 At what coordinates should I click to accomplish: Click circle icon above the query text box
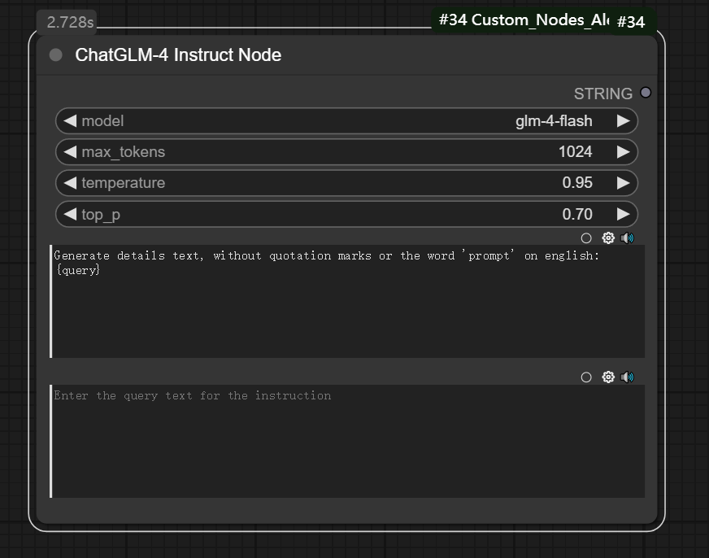point(586,377)
